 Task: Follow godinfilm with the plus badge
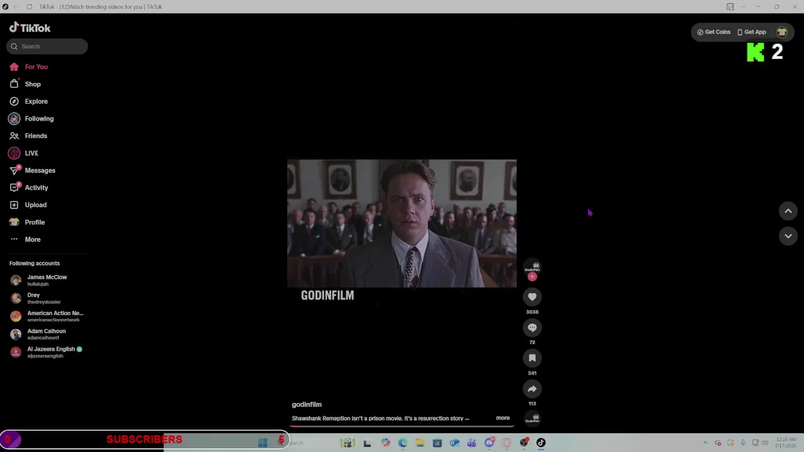(x=532, y=277)
